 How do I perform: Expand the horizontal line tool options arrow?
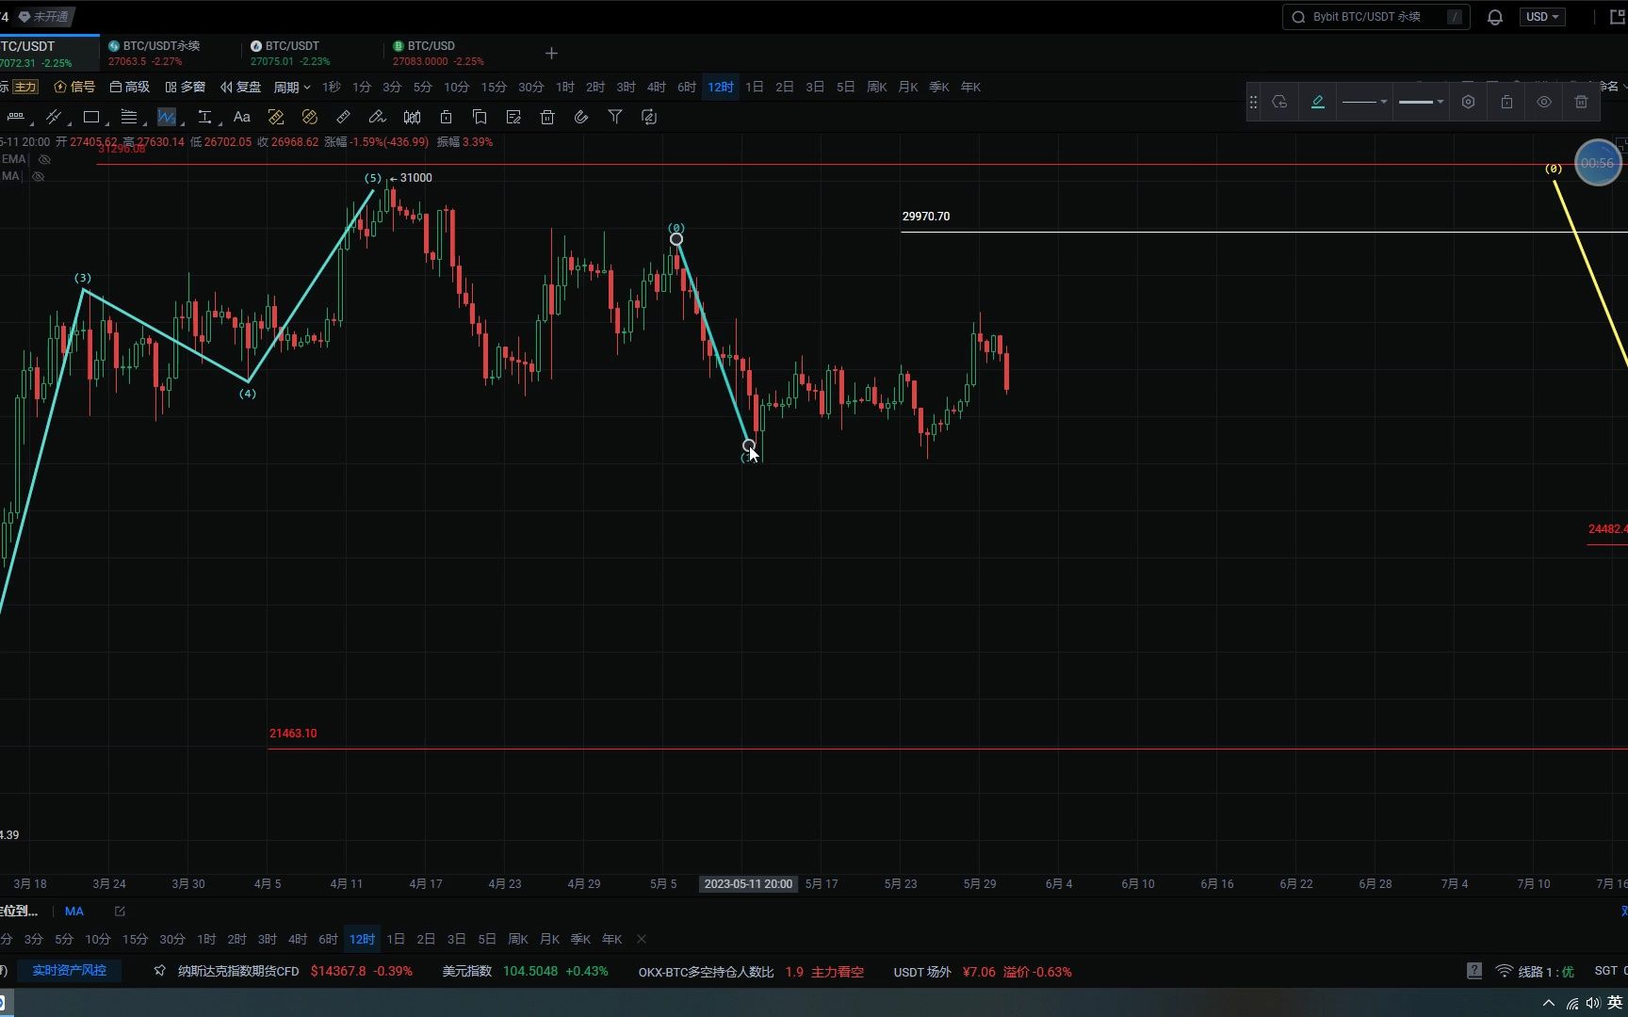click(32, 123)
